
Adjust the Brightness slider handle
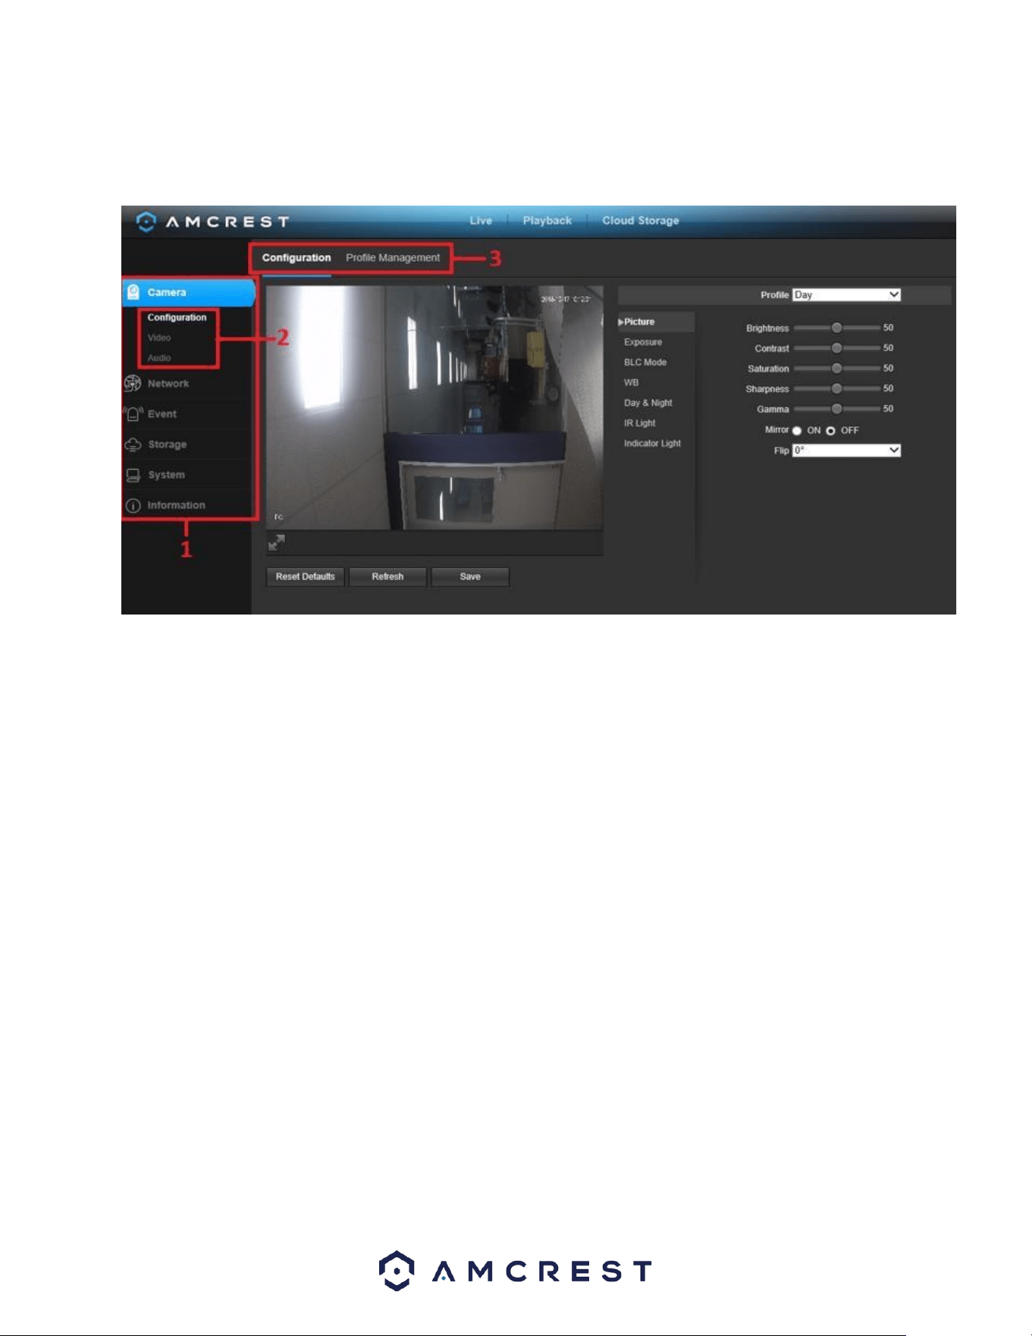pyautogui.click(x=836, y=328)
